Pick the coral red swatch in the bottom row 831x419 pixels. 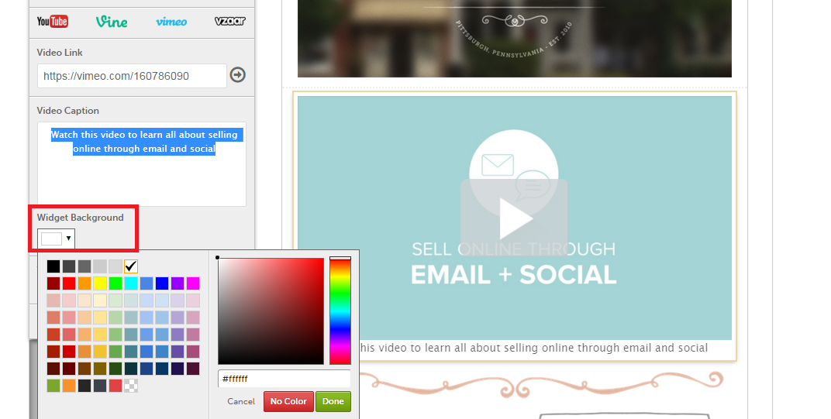click(115, 386)
